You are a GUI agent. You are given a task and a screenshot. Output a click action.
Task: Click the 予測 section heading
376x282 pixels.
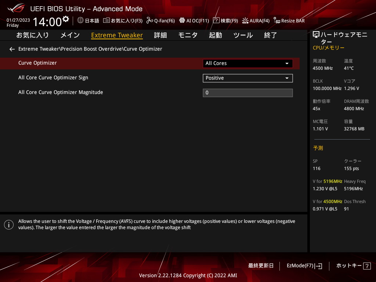tap(318, 148)
